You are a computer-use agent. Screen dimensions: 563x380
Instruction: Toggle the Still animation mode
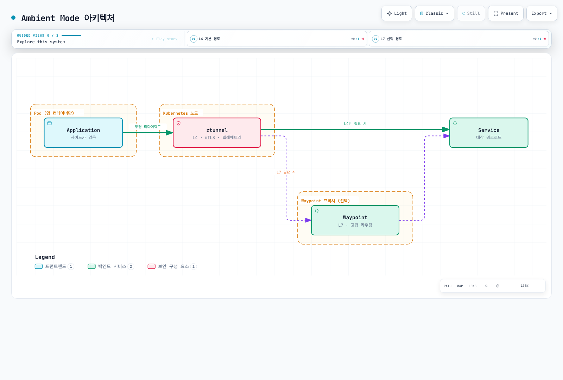(x=471, y=13)
